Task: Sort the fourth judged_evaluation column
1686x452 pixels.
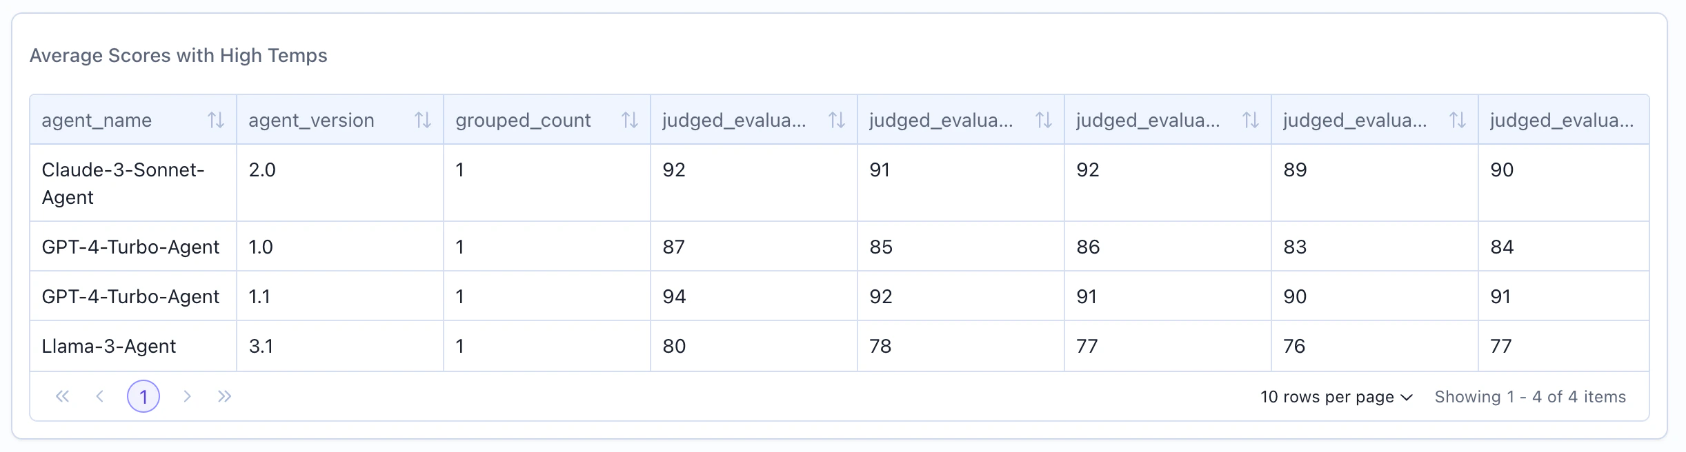Action: coord(1457,119)
